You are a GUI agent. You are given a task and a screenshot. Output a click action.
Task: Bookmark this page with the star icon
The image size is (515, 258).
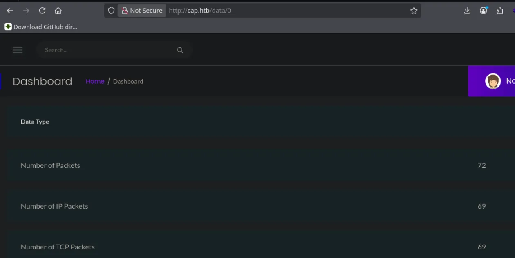click(x=414, y=11)
